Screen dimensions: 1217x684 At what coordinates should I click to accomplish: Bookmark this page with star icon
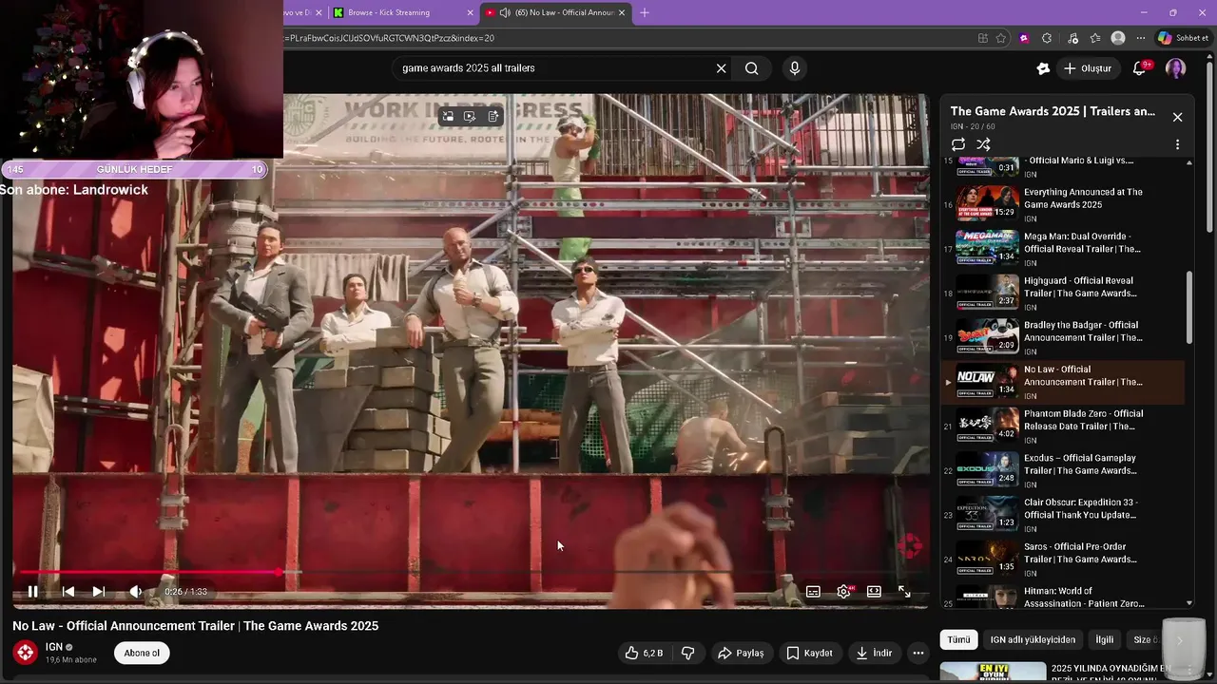(1001, 38)
